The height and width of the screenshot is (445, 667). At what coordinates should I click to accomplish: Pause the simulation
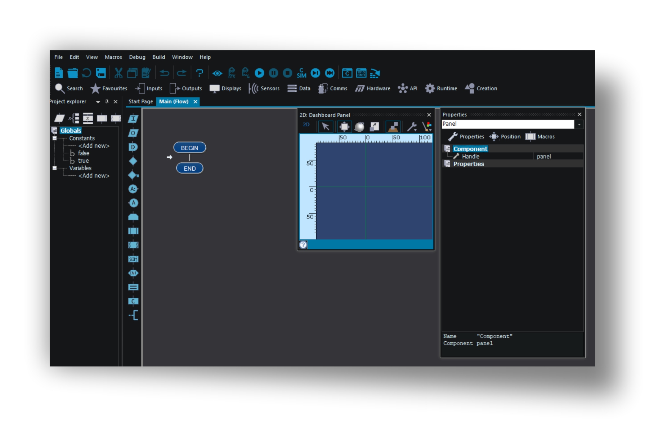tap(273, 73)
